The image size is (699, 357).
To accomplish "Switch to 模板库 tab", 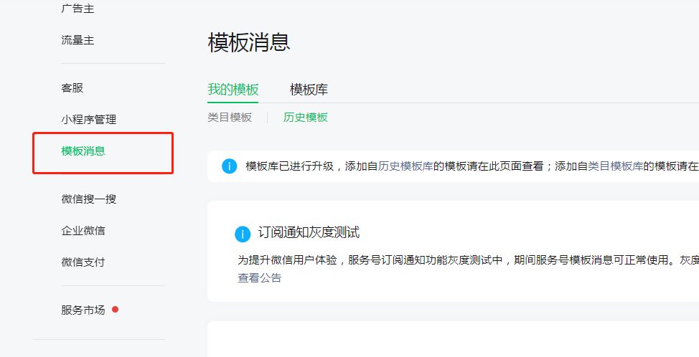I will tap(309, 90).
